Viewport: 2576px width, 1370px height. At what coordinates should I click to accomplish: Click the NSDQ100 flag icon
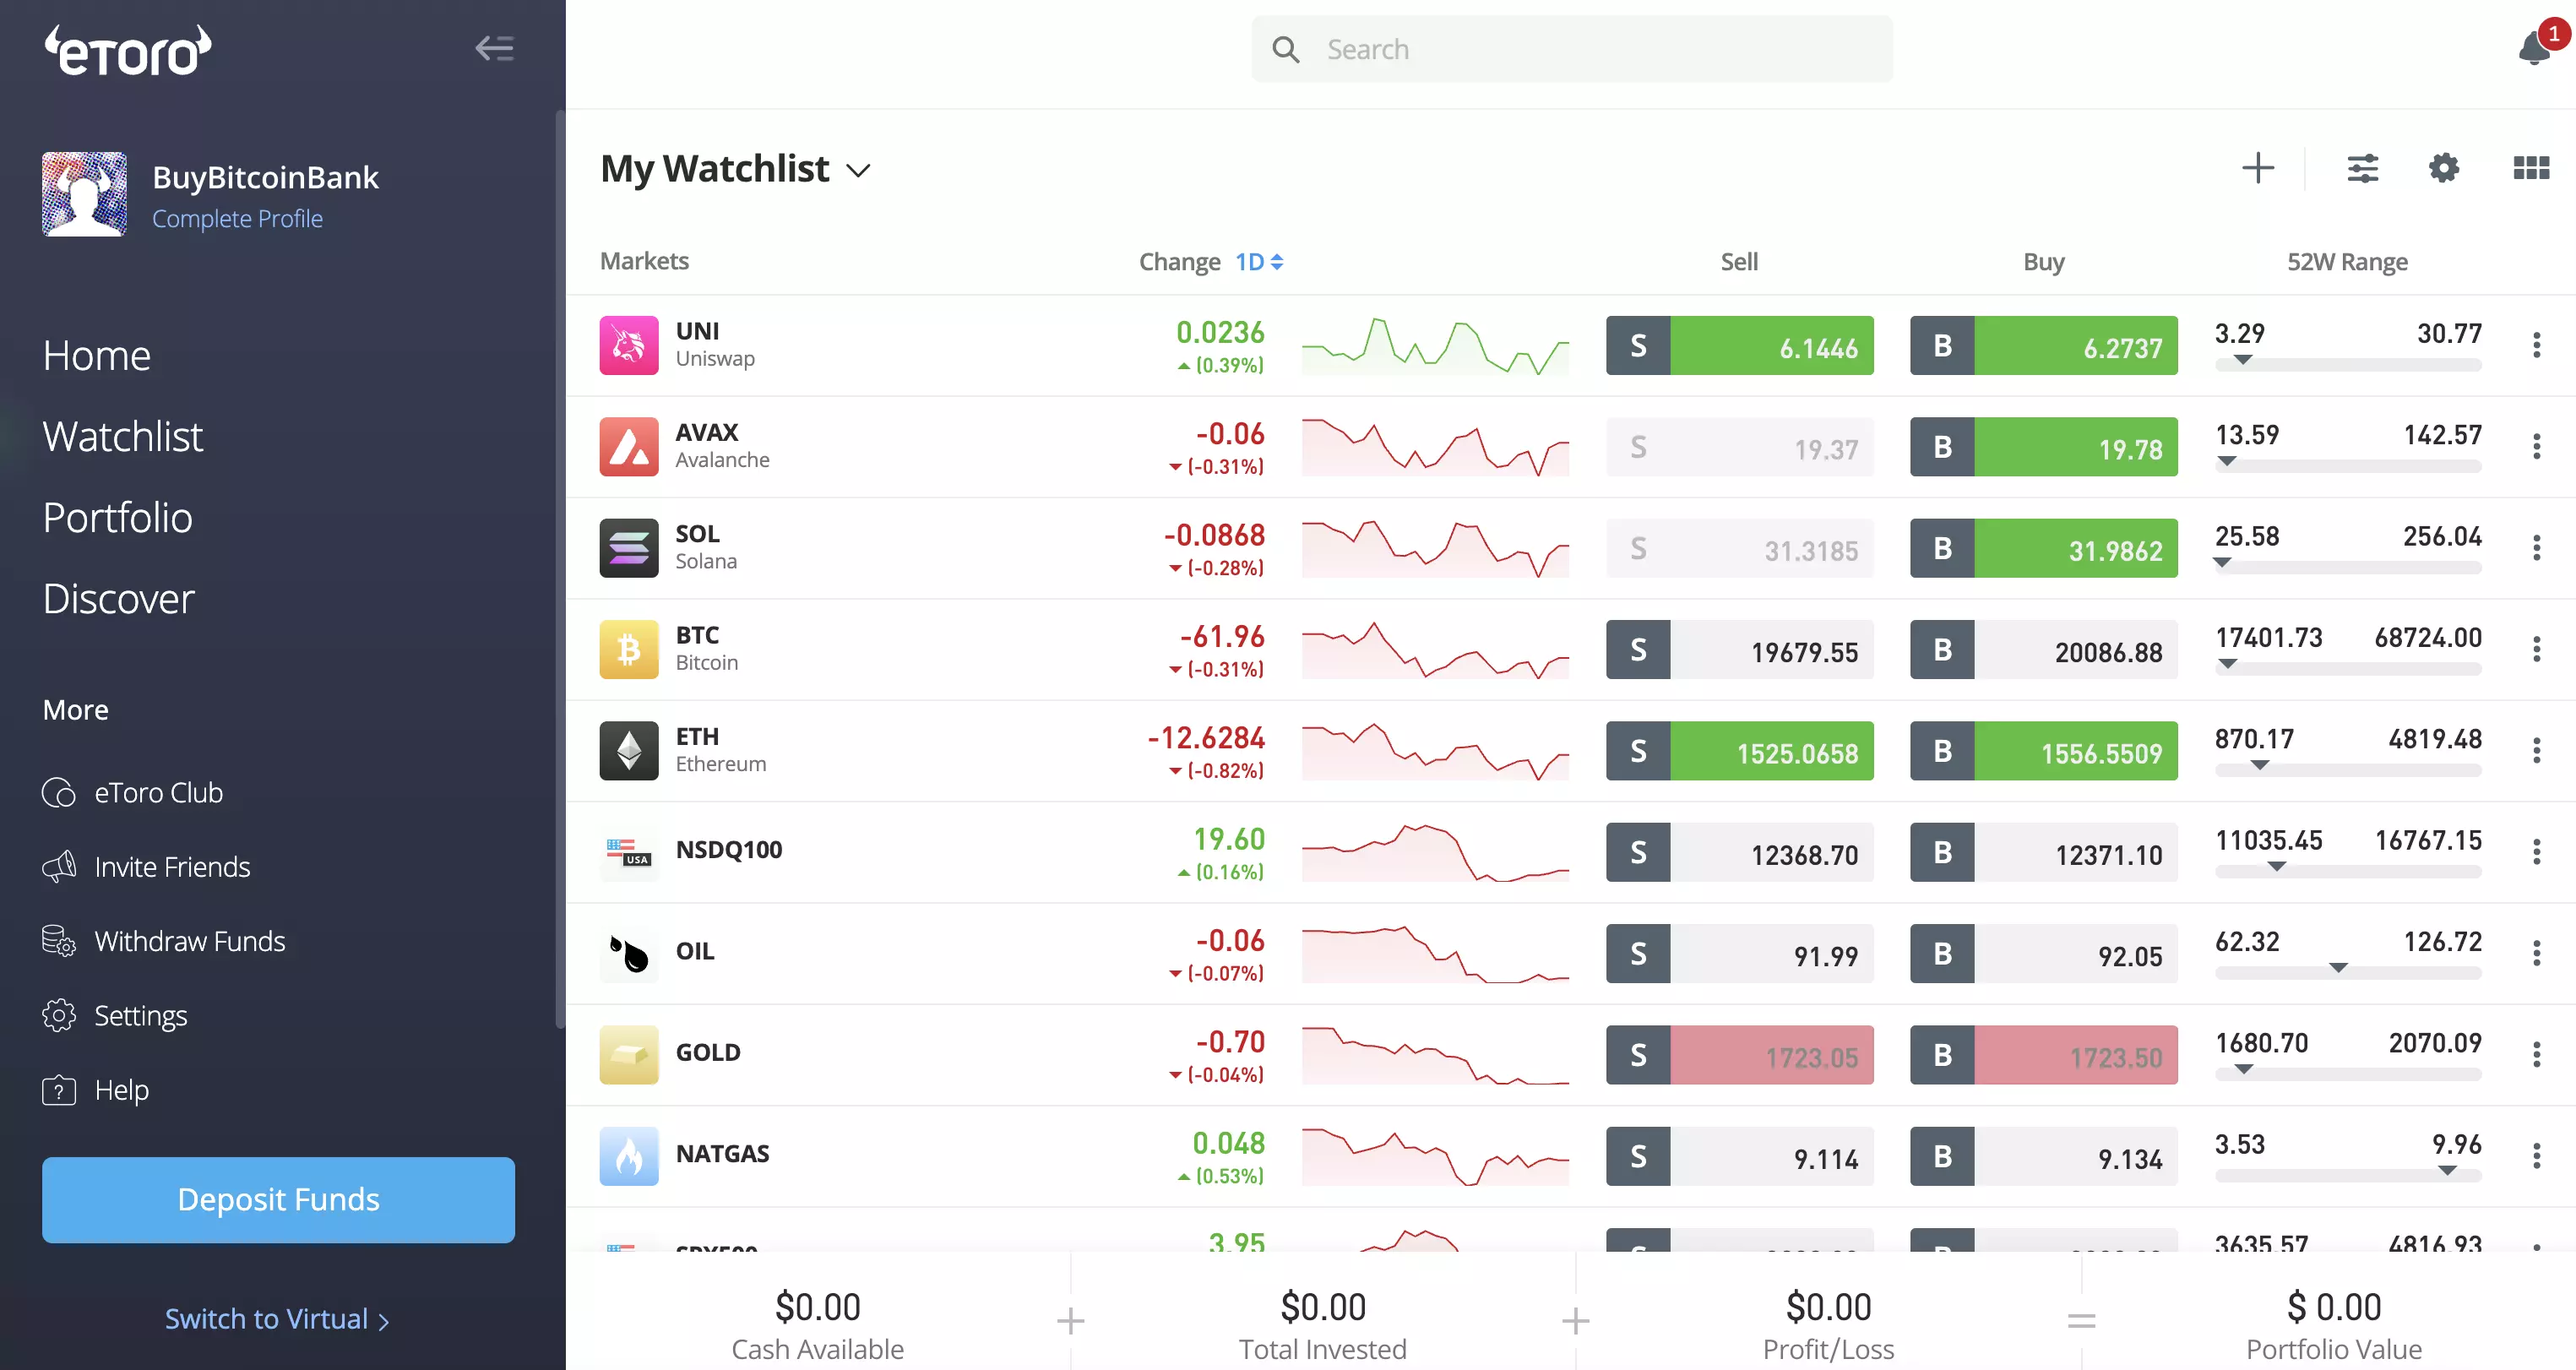click(x=629, y=852)
